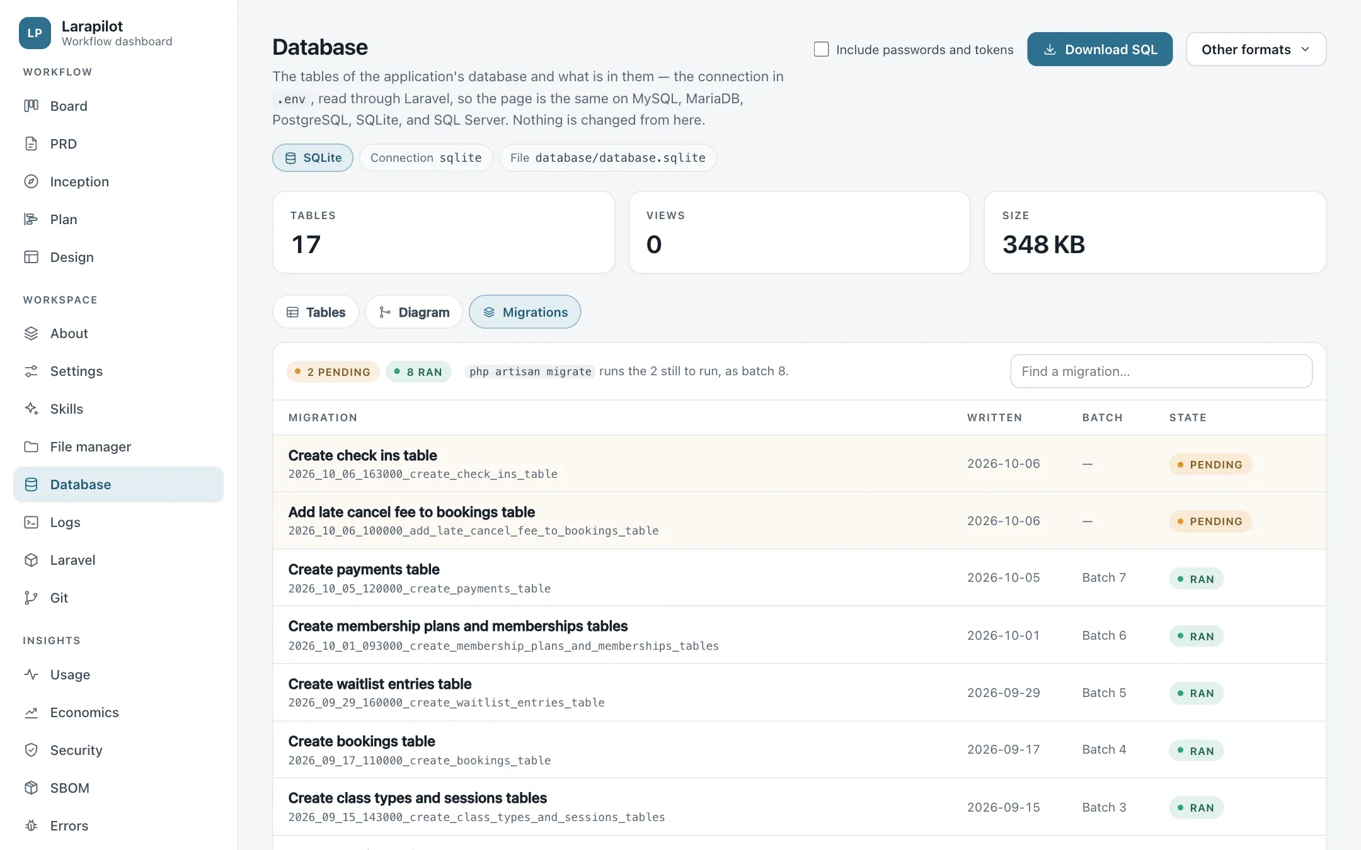Viewport: 1361px width, 850px height.
Task: Switch to the Tables tab
Action: 316,312
